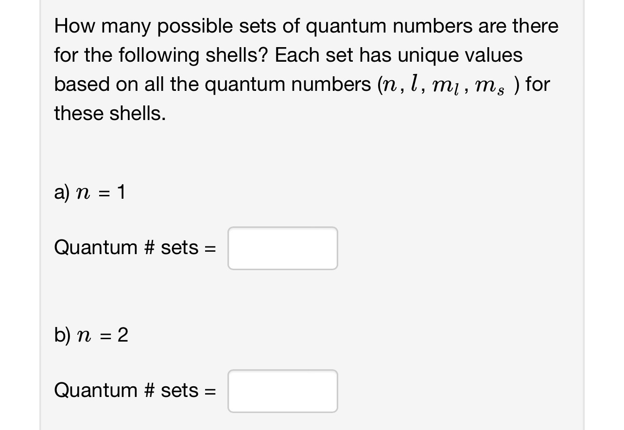Screen dimensions: 624x430
Task: Select the Quantum # sets field under n = 2
Action: (283, 391)
